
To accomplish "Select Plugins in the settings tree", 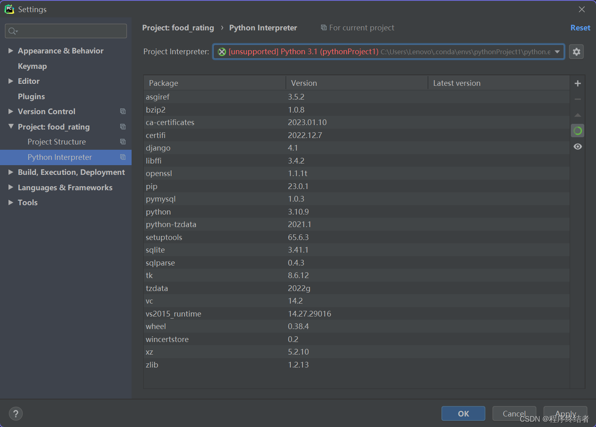I will [x=31, y=96].
